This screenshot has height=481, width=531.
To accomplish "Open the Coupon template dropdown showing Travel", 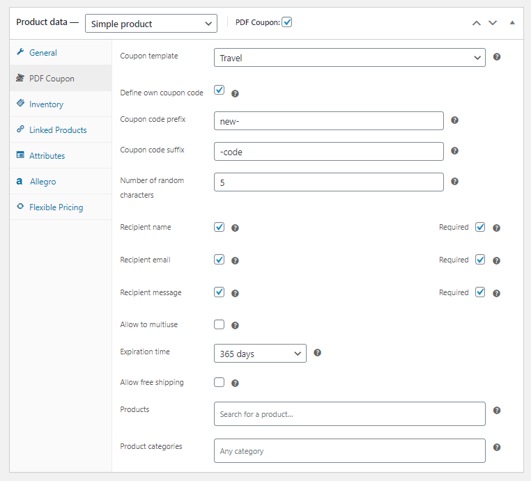I will [349, 58].
